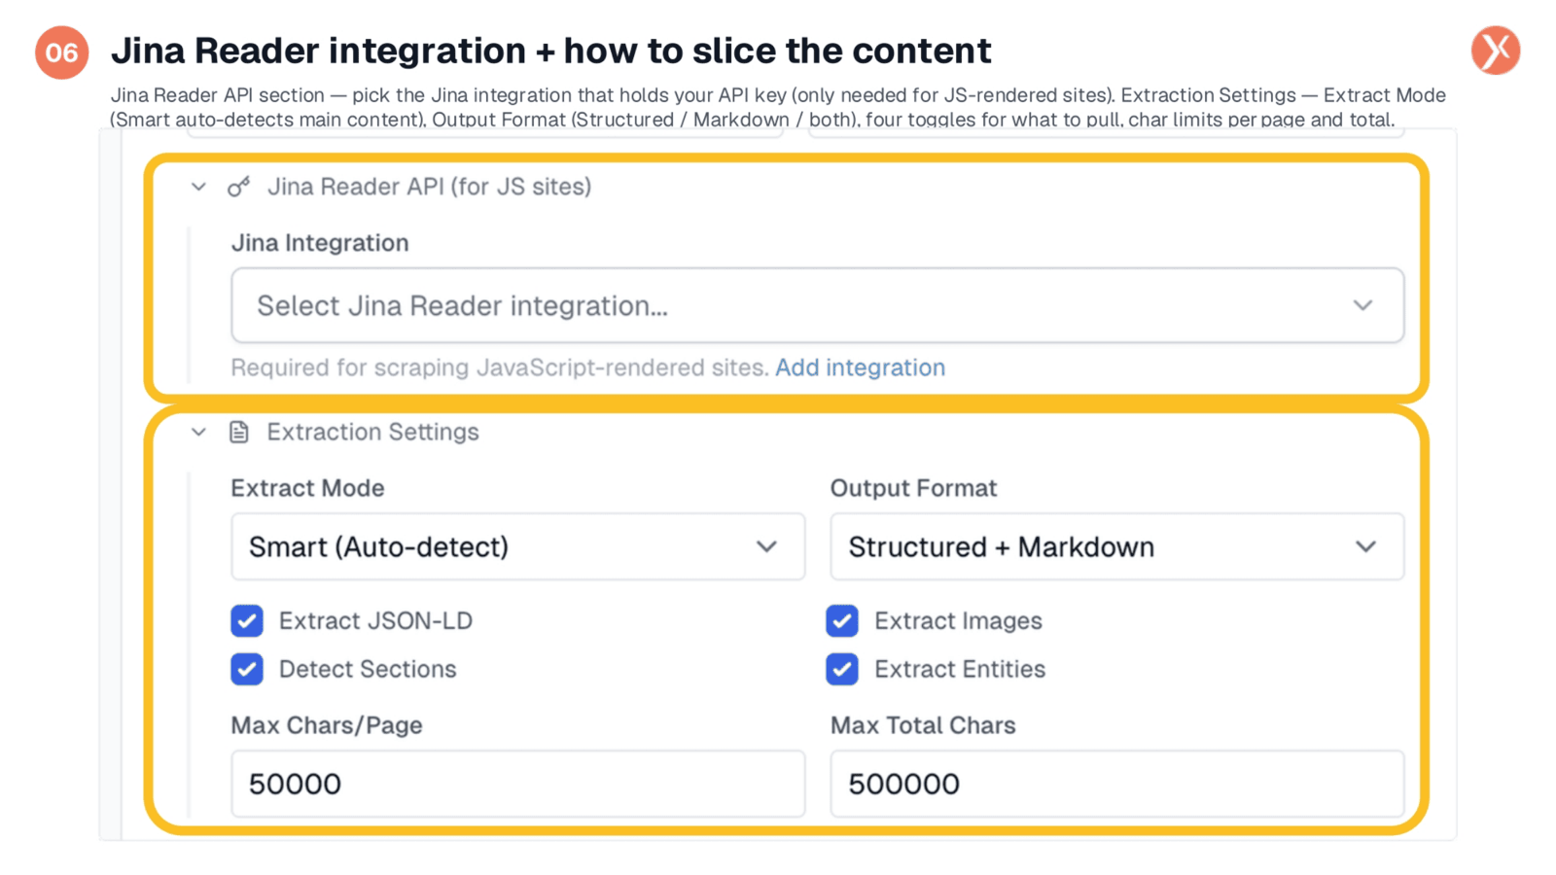
Task: Click the Extract JSON-LD label text
Action: point(375,620)
